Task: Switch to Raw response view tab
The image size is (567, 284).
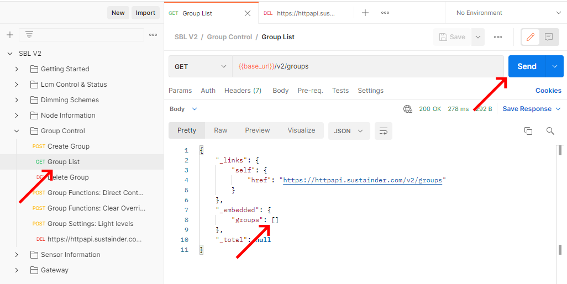Action: point(221,130)
